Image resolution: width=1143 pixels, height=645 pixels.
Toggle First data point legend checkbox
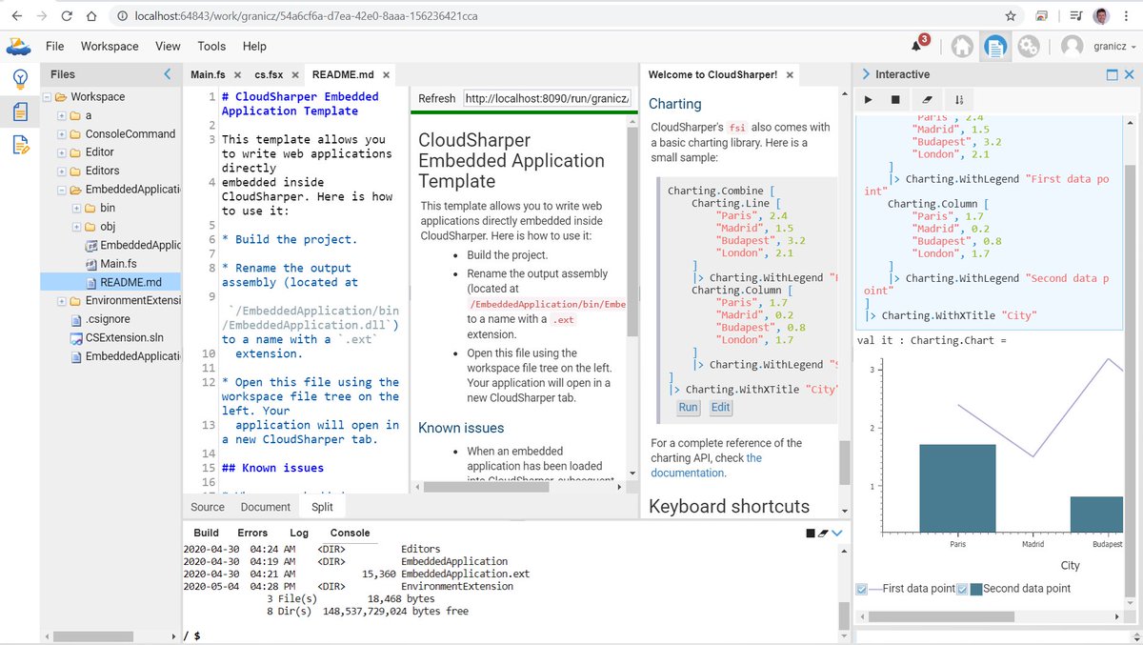(x=862, y=589)
